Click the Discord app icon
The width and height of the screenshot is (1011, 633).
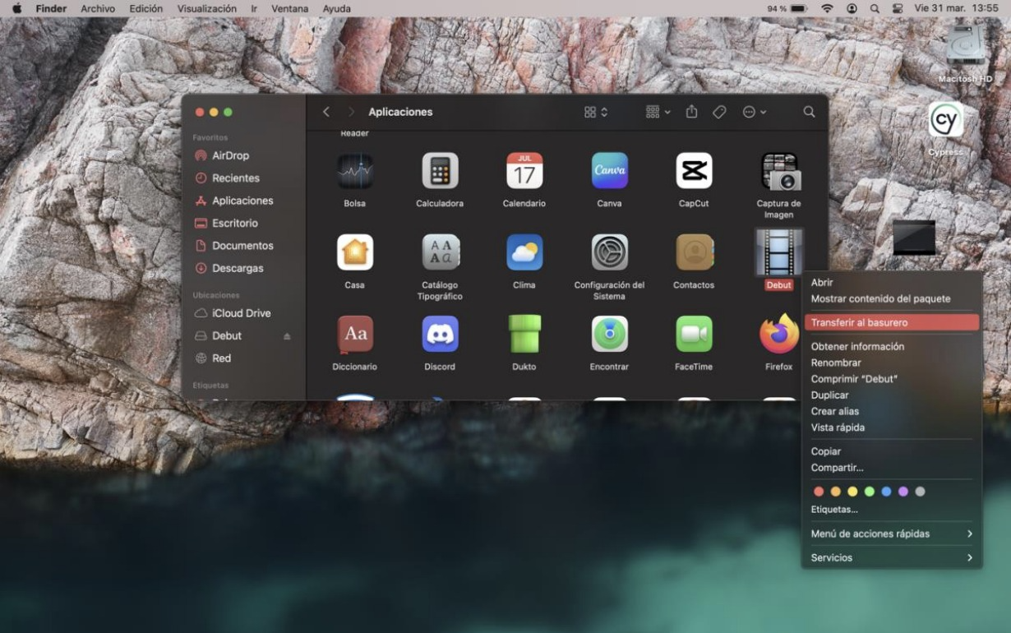(440, 334)
